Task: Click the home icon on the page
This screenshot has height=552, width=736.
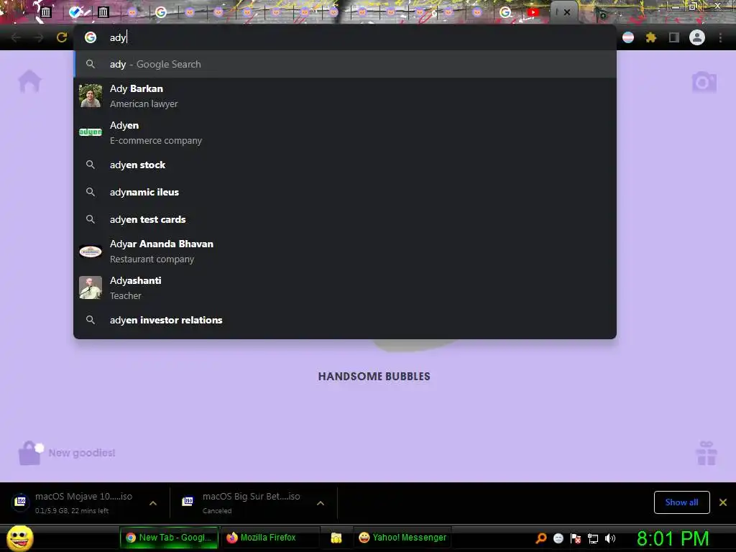Action: 29,80
